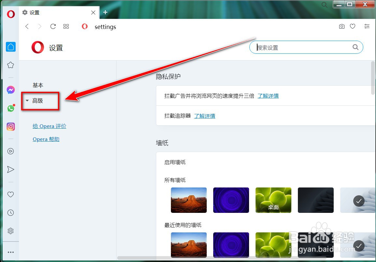Screen dimensions: 376x262
Task: Select the green 桌面 wallpaper under 所有墙纸
Action: (x=273, y=200)
